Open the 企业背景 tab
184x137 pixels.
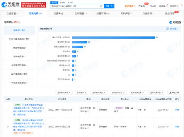click(x=13, y=14)
